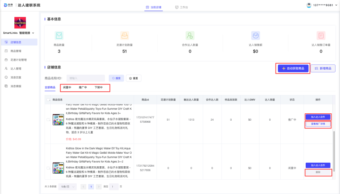Select the 推广中 filter tab
Screen dimensions: 340x194
pyautogui.click(x=83, y=87)
